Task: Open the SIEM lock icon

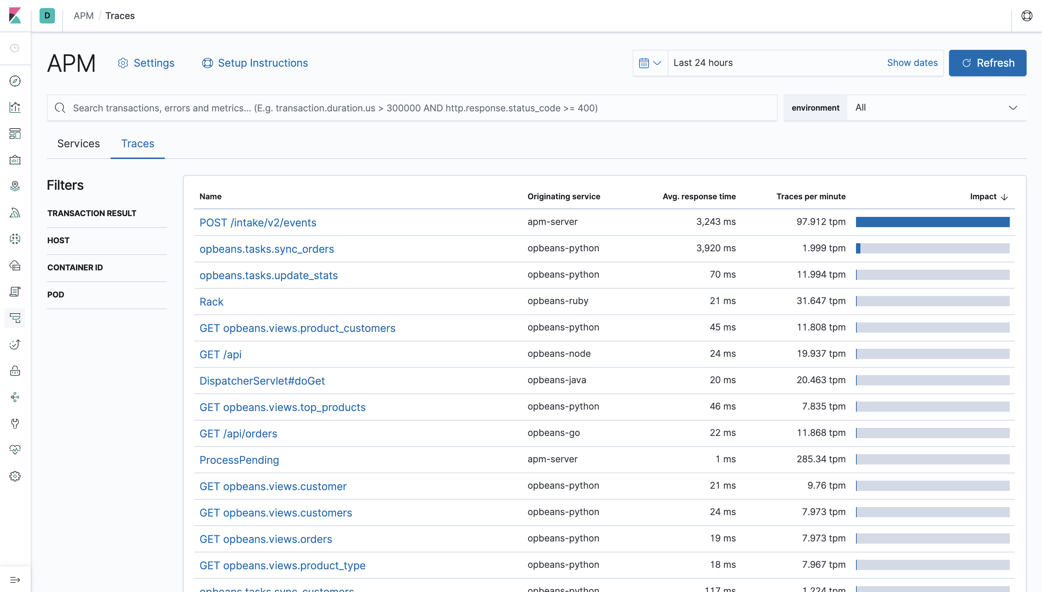Action: tap(15, 371)
